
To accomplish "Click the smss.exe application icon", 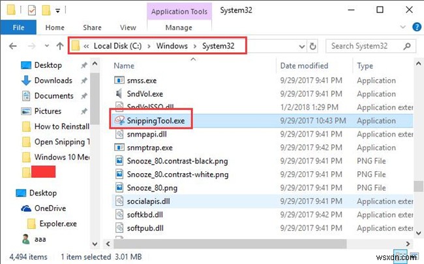I will (119, 80).
